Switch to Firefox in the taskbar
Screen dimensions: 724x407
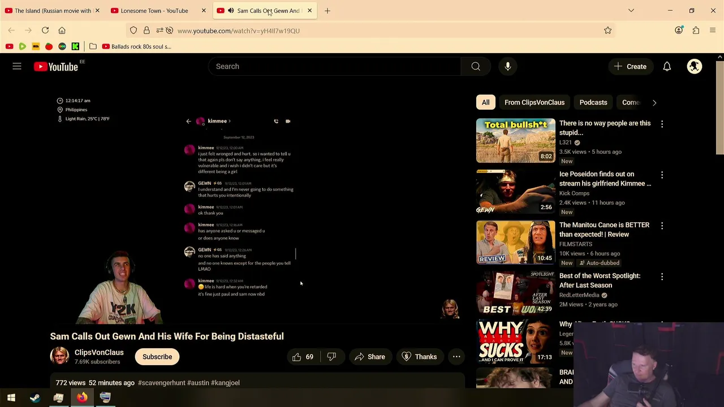click(82, 398)
